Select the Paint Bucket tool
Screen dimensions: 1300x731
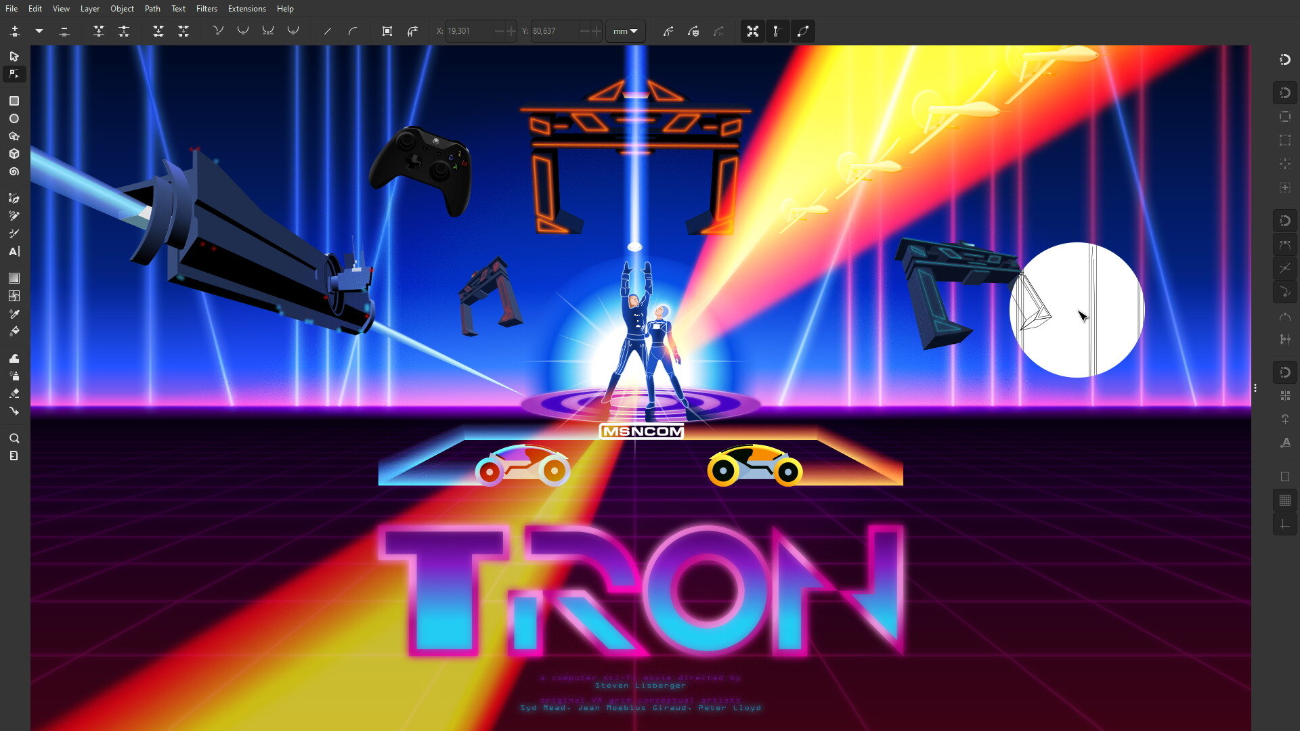coord(14,331)
